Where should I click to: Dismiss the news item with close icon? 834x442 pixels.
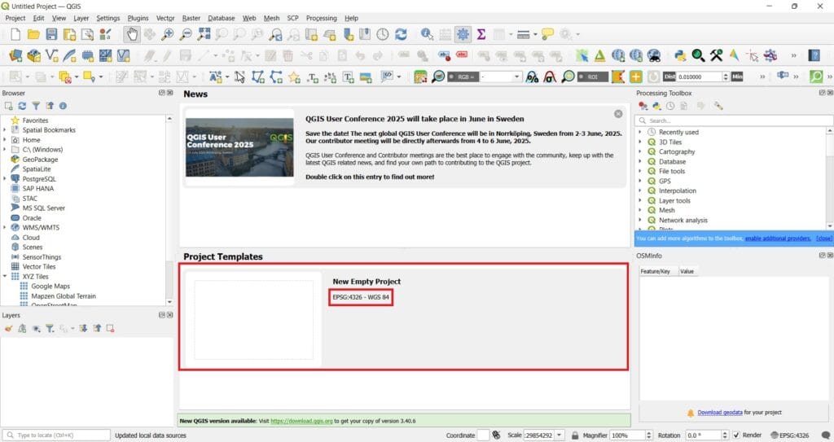[618, 114]
